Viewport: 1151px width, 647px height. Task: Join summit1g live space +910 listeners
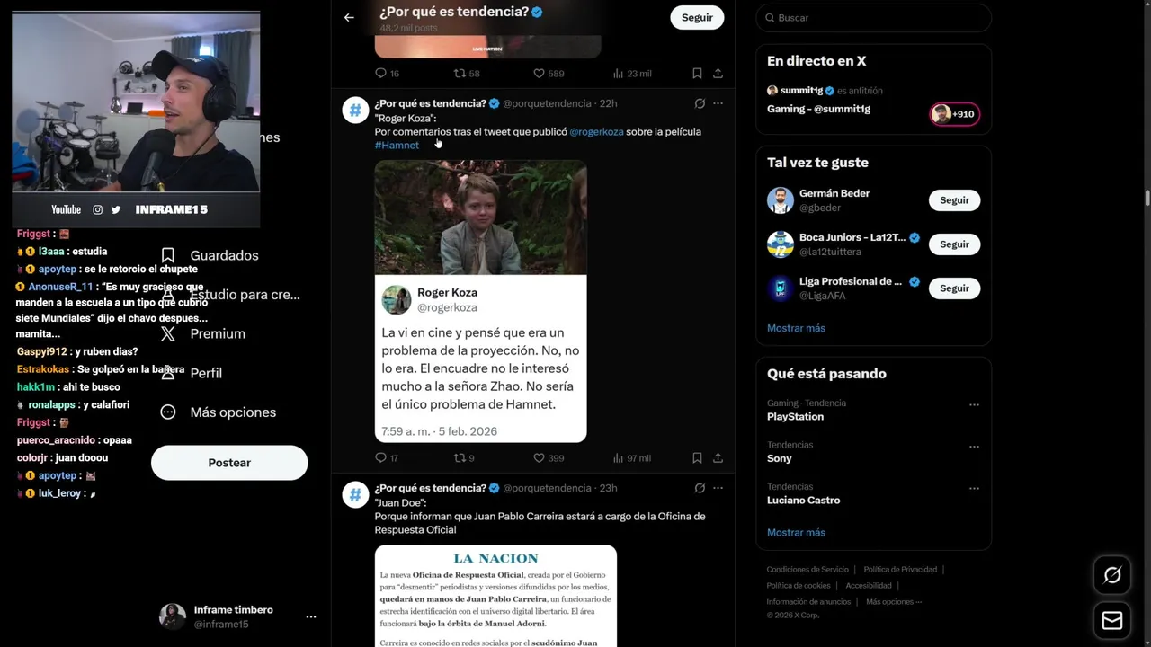pyautogui.click(x=954, y=114)
